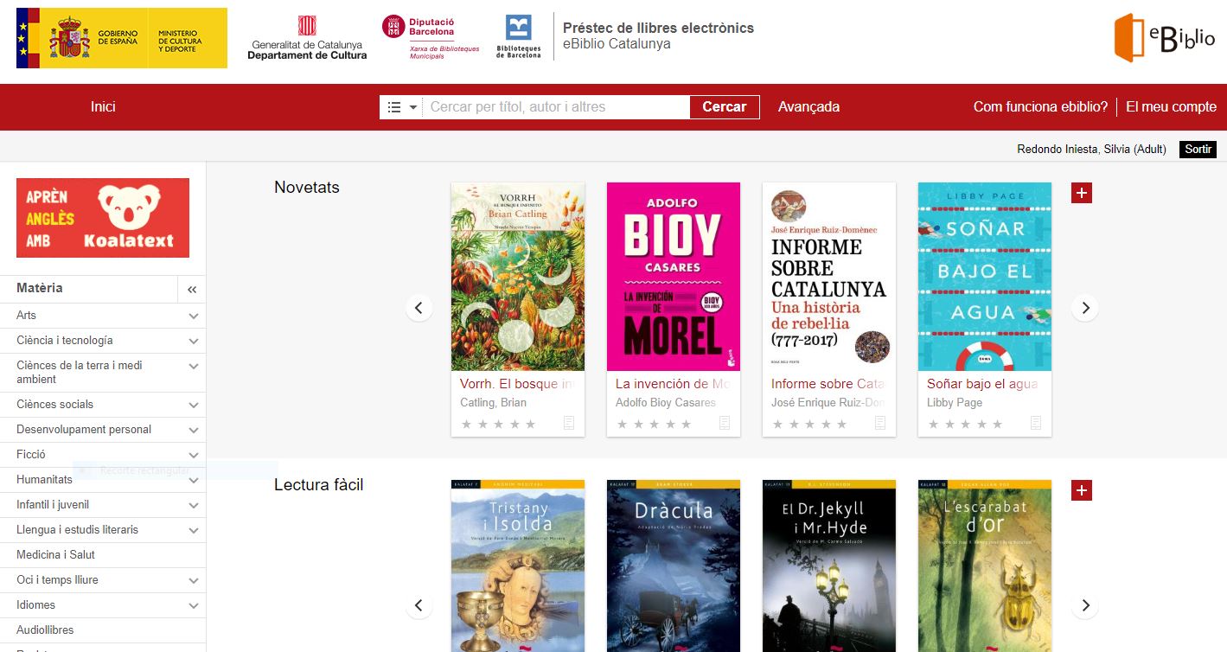Rate La invención de Morel with stars

655,424
